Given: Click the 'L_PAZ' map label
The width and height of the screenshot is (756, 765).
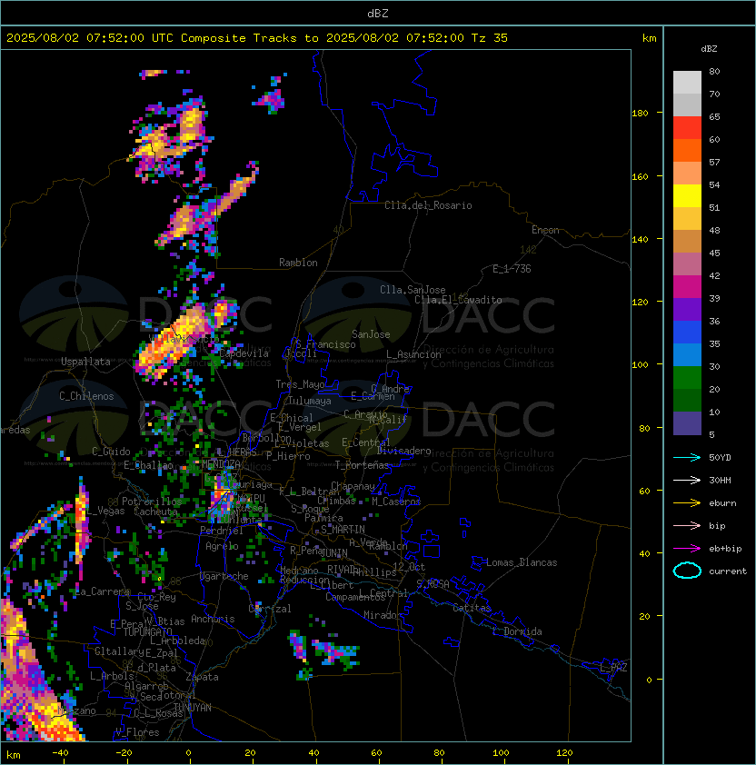Looking at the screenshot, I should pyautogui.click(x=613, y=668).
